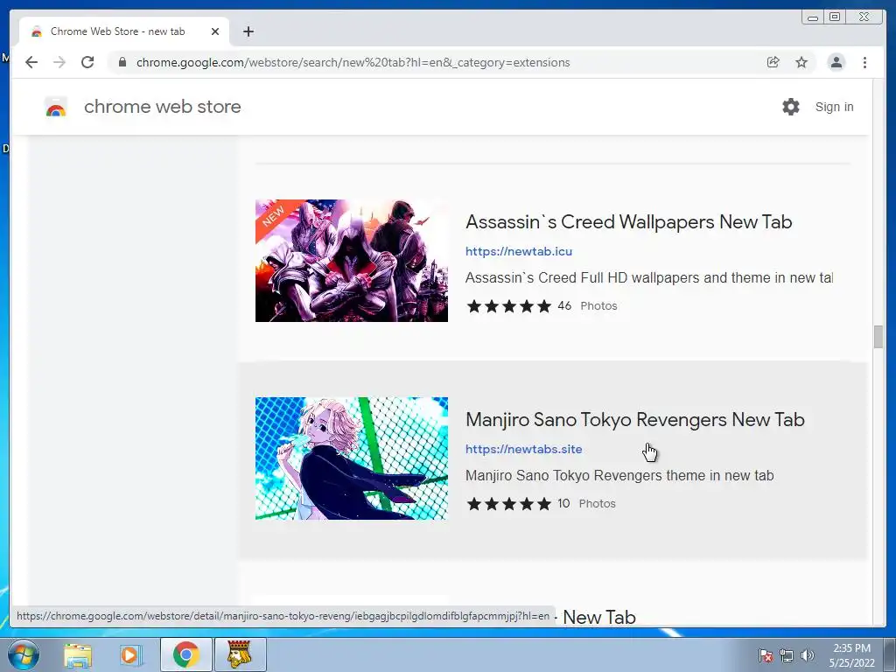Screen dimensions: 896x672
Task: Click the chrome web store title
Action: click(x=162, y=107)
